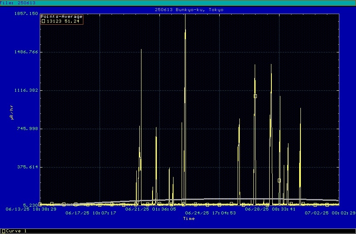The height and width of the screenshot is (234, 356).
Task: Click the Time x-axis label
Action: 188,219
